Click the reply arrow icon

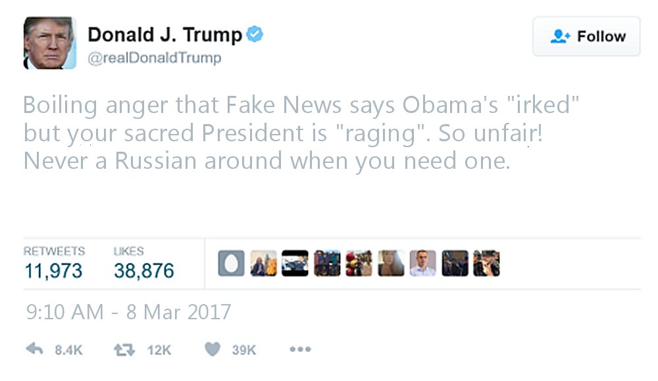(x=34, y=349)
